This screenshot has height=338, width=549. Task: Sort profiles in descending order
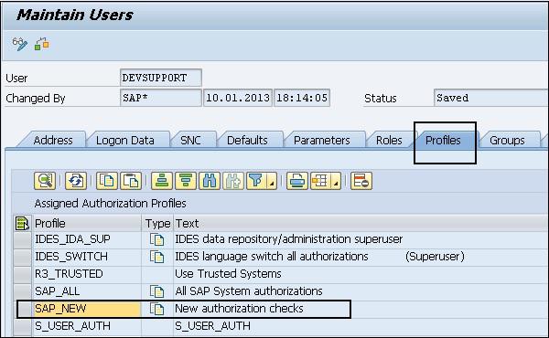pyautogui.click(x=186, y=181)
